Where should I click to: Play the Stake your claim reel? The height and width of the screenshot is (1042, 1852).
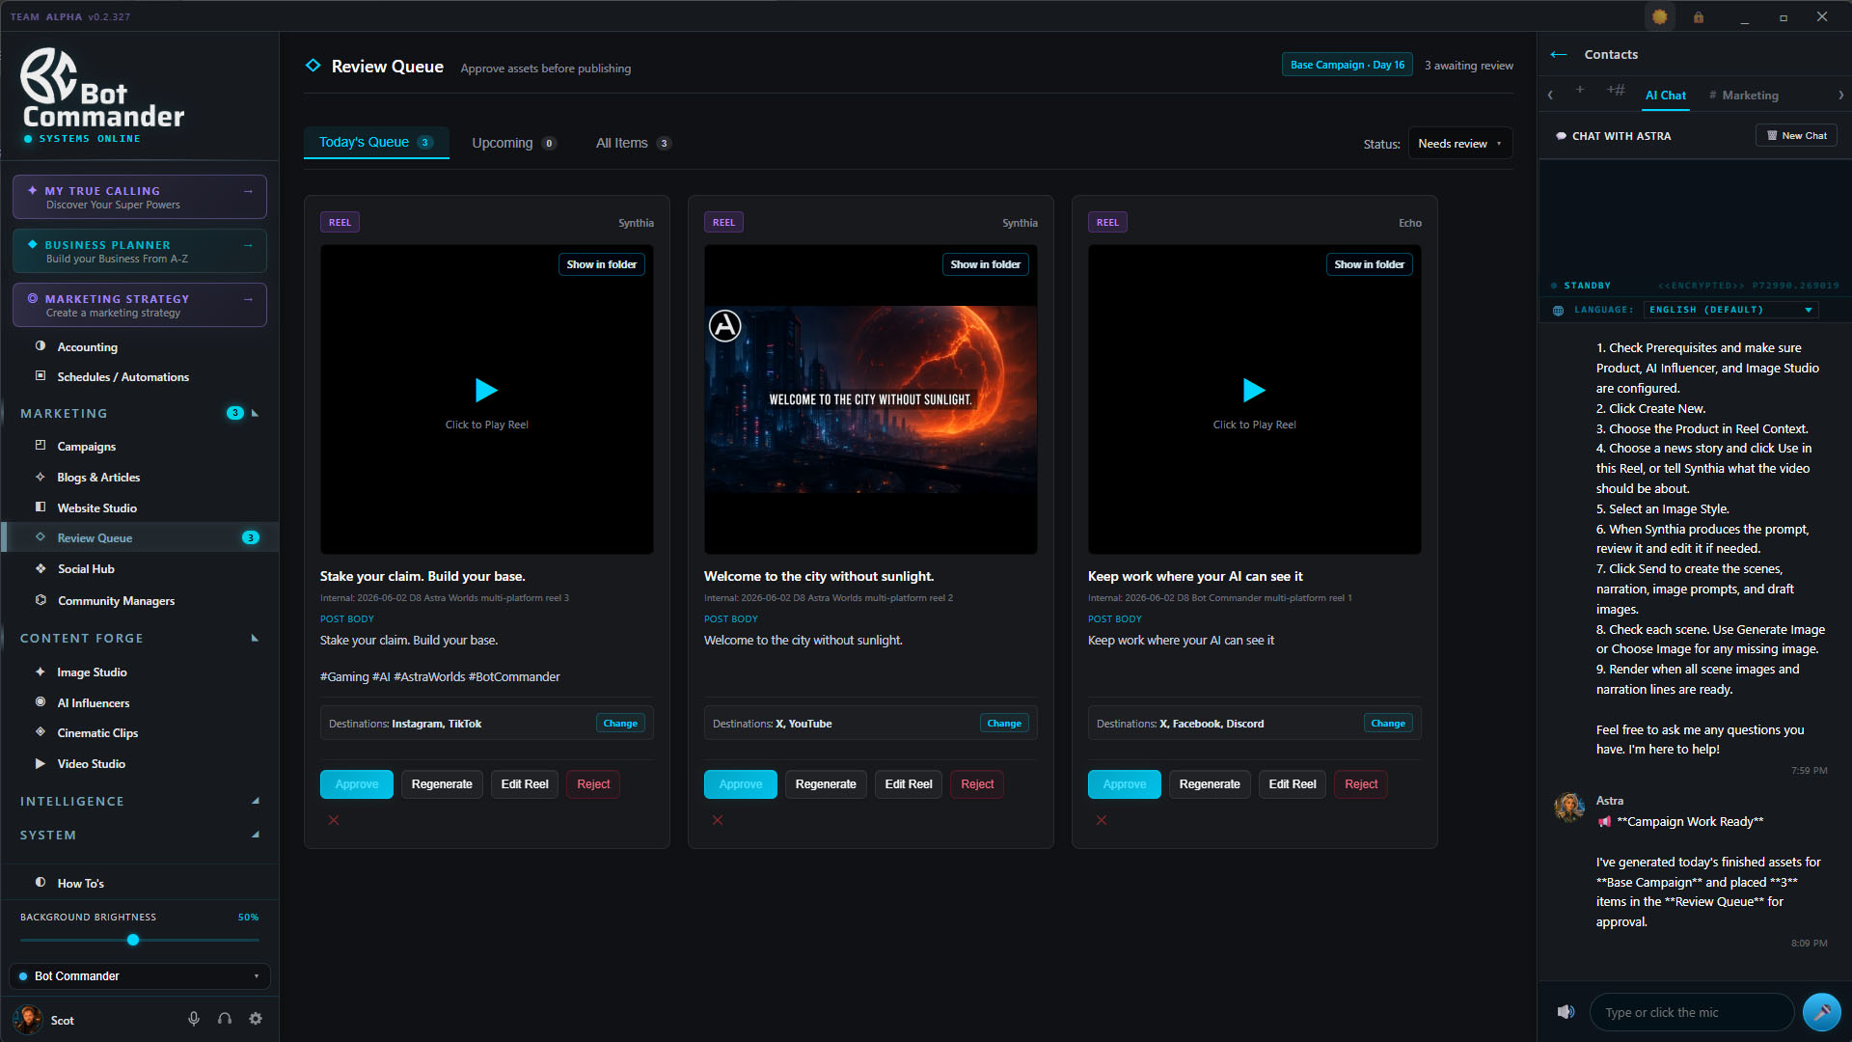tap(486, 391)
